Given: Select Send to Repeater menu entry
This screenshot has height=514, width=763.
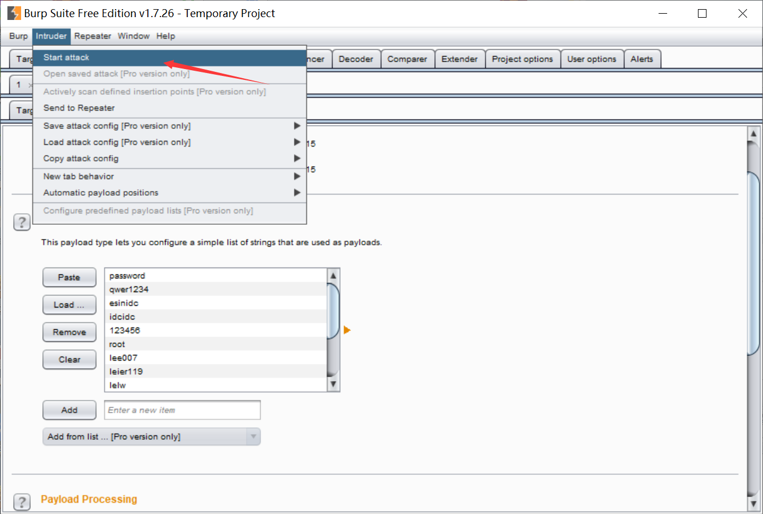Looking at the screenshot, I should click(169, 108).
